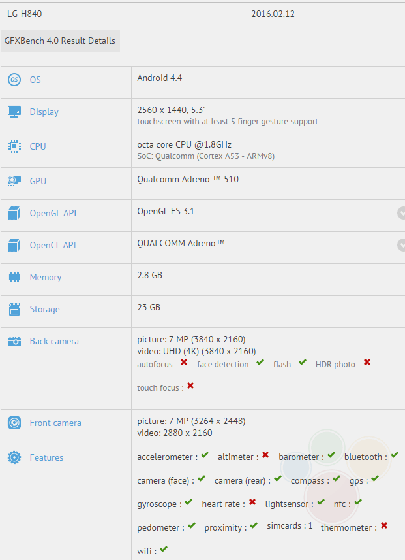This screenshot has width=405, height=560.
Task: Click the SoC: Qualcomm Cortex A53 text
Action: tap(205, 156)
